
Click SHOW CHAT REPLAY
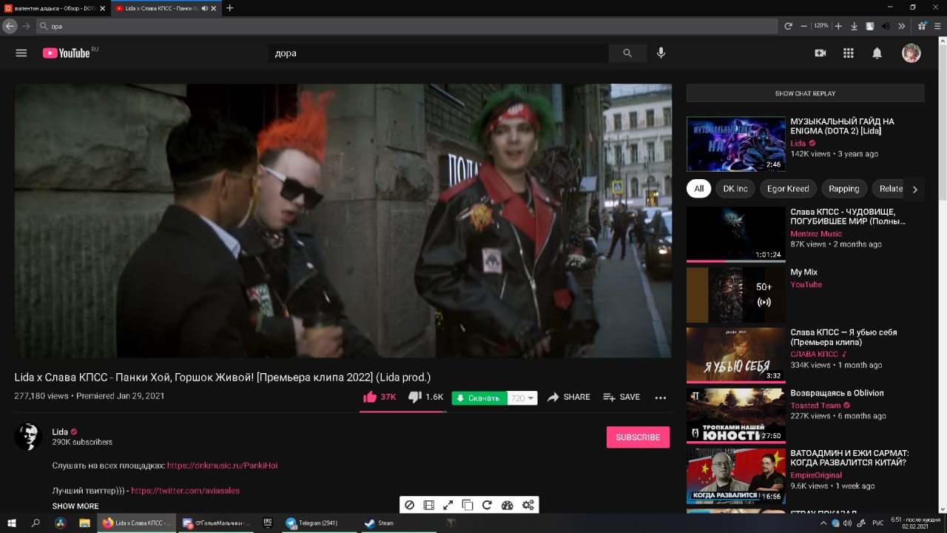point(805,93)
